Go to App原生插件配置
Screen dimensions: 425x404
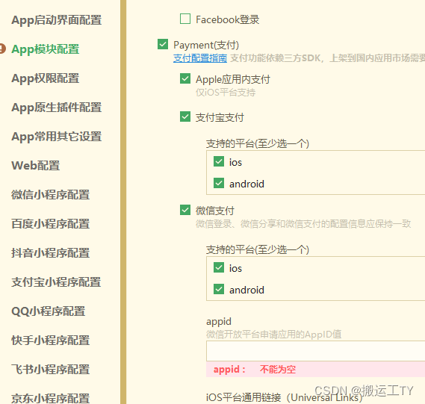click(56, 108)
